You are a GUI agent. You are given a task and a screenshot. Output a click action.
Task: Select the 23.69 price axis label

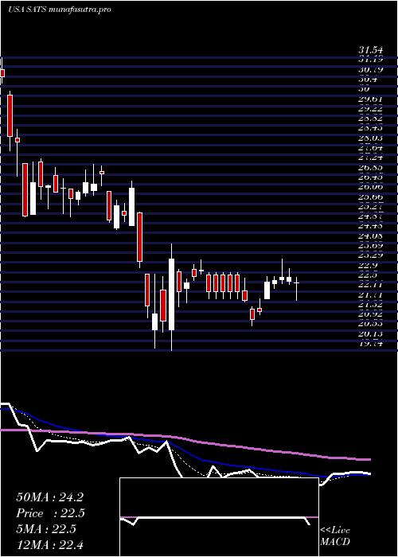pos(370,245)
